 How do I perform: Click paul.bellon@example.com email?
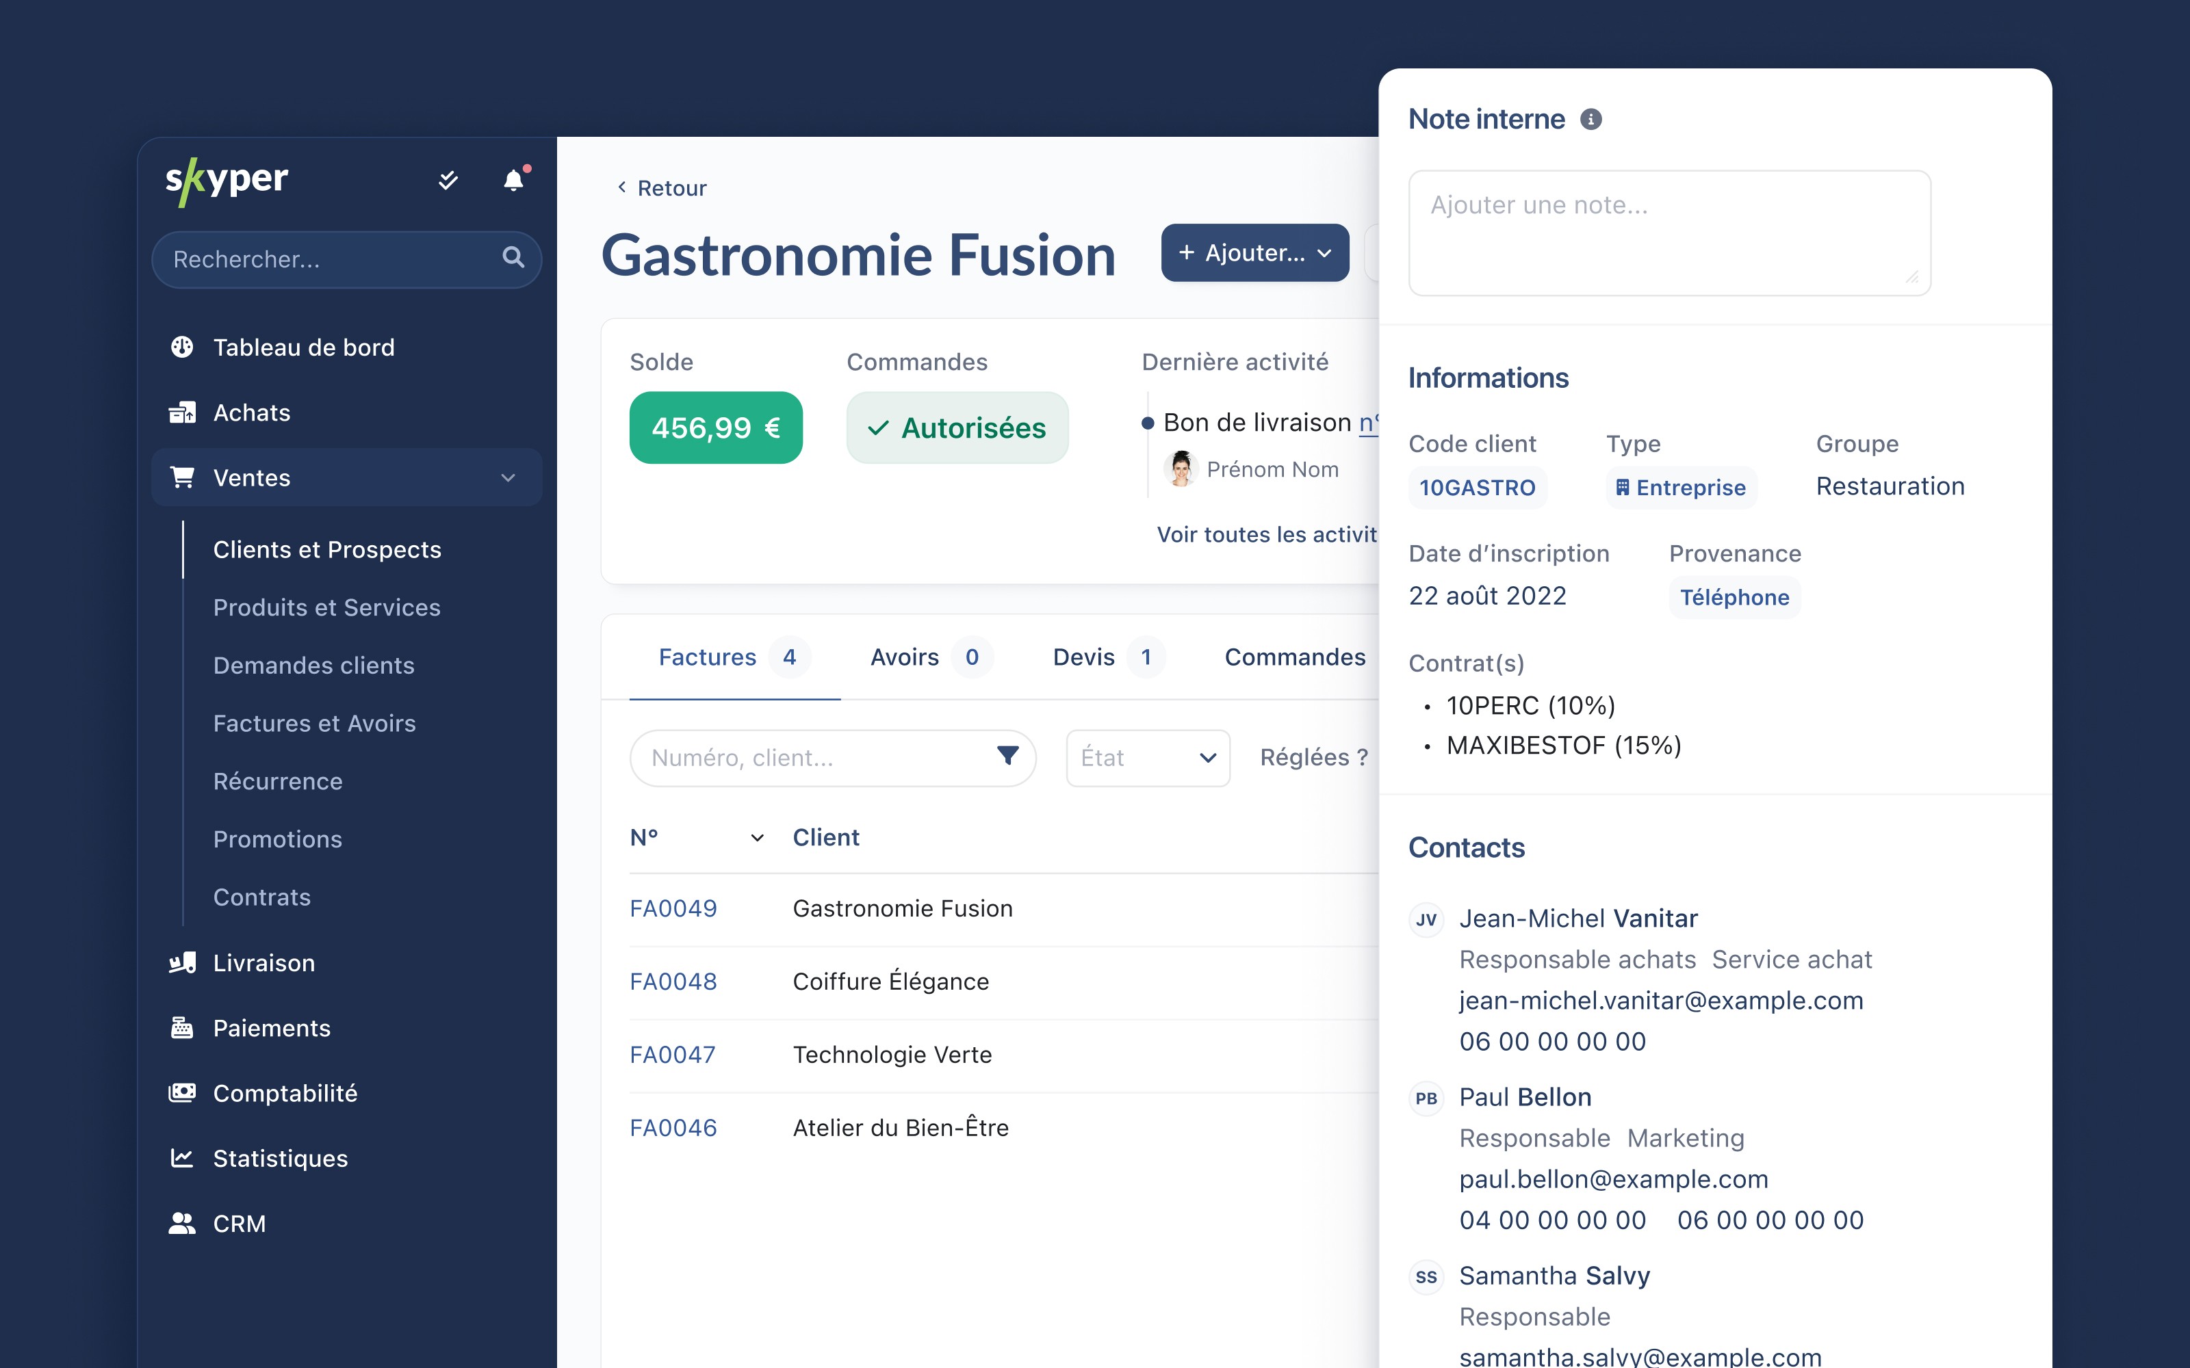(1614, 1179)
